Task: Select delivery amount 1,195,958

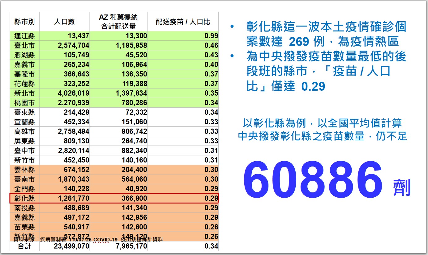Action: [x=131, y=46]
